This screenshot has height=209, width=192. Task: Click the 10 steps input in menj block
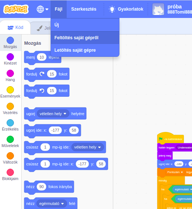(42, 57)
